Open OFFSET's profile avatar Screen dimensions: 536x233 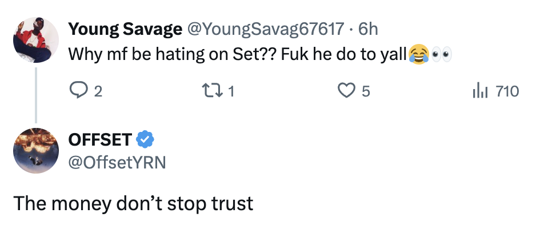pos(36,150)
